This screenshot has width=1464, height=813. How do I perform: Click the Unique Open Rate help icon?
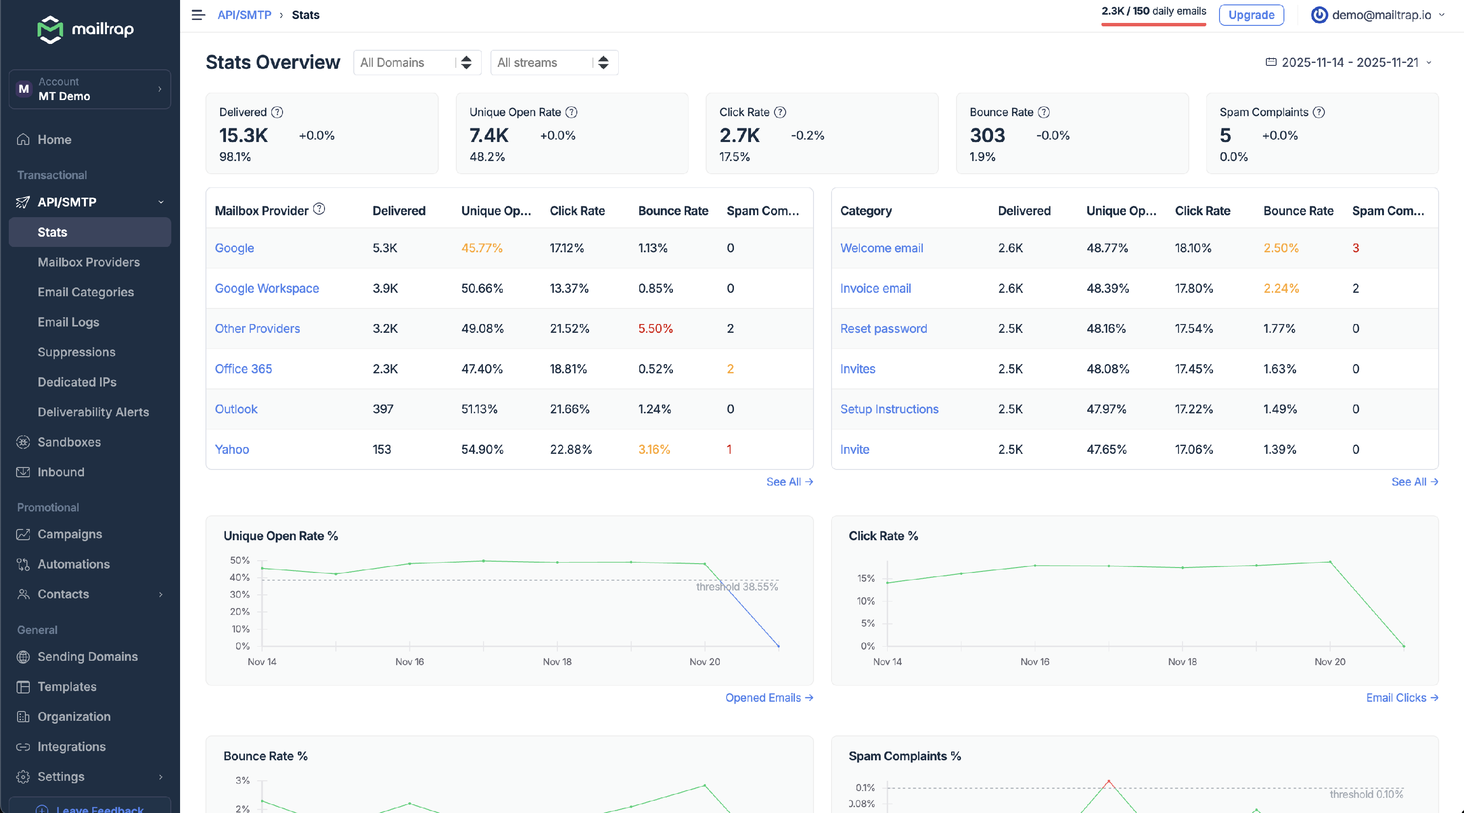571,113
